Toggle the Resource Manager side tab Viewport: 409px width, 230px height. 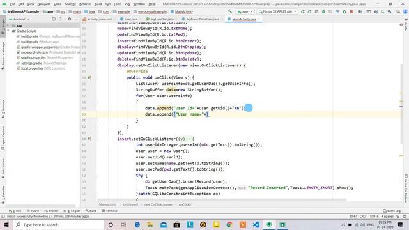coord(3,55)
